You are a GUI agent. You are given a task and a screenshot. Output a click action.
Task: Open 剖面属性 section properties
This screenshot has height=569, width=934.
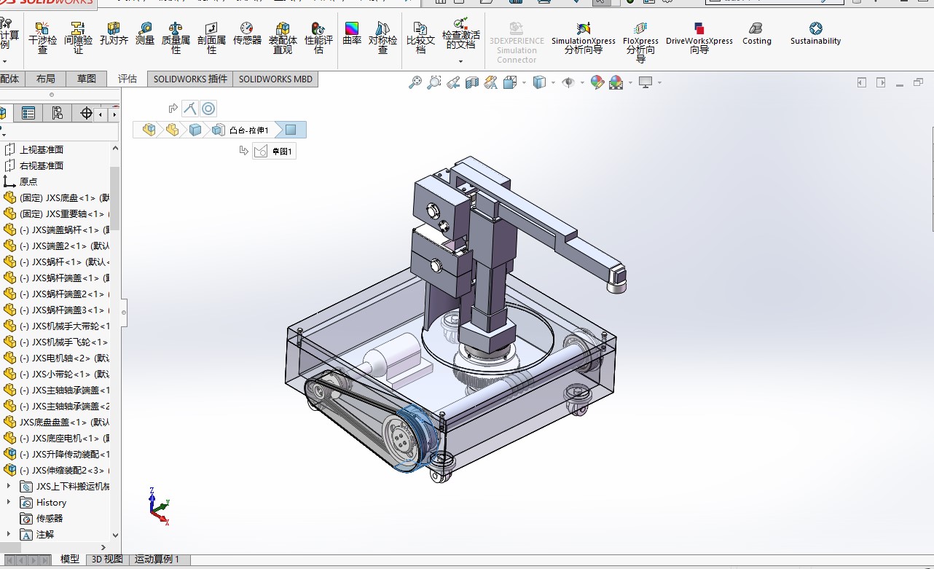(211, 37)
